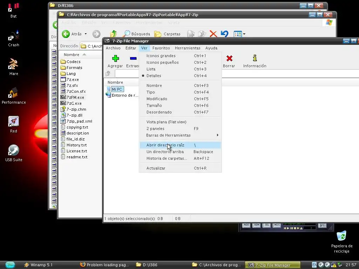
Task: Click red X delete icon in Explorer toolbar
Action: click(x=213, y=34)
